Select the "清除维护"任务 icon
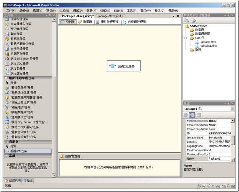The image size is (239, 192). (7, 107)
